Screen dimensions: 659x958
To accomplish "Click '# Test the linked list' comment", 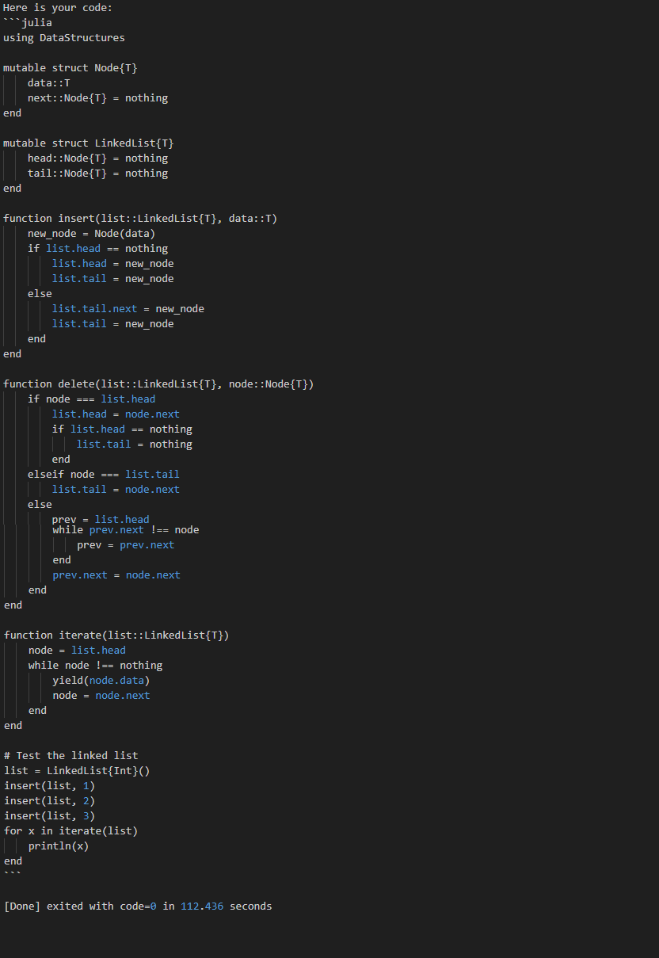I will 70,756.
